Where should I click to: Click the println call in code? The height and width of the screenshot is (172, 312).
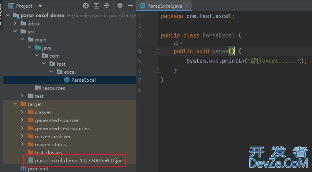click(233, 61)
